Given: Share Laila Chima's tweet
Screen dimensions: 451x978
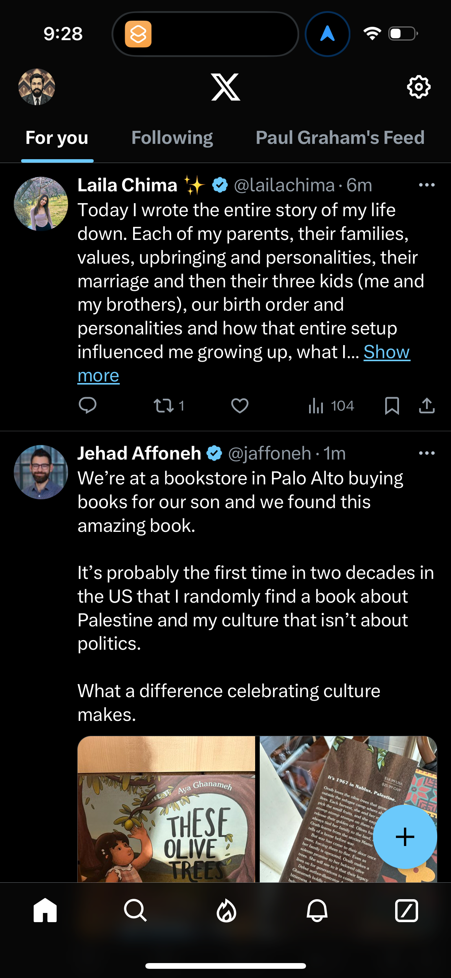Looking at the screenshot, I should click(x=427, y=406).
